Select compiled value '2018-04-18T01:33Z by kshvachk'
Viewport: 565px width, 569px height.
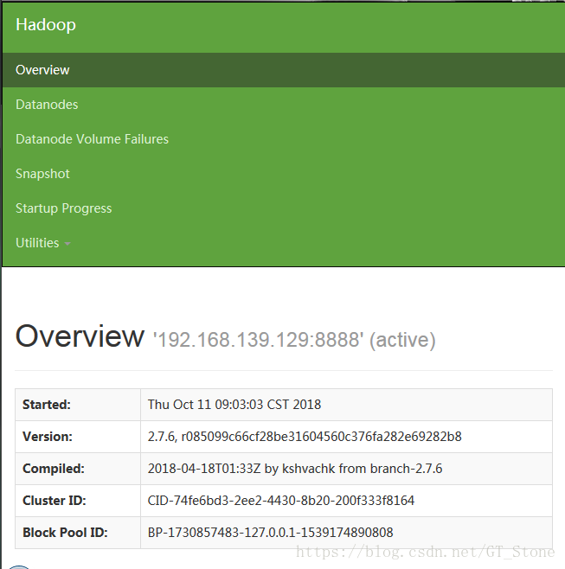click(x=241, y=469)
